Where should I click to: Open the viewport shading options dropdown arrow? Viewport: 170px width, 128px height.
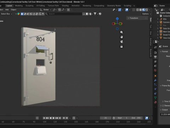click(149, 10)
